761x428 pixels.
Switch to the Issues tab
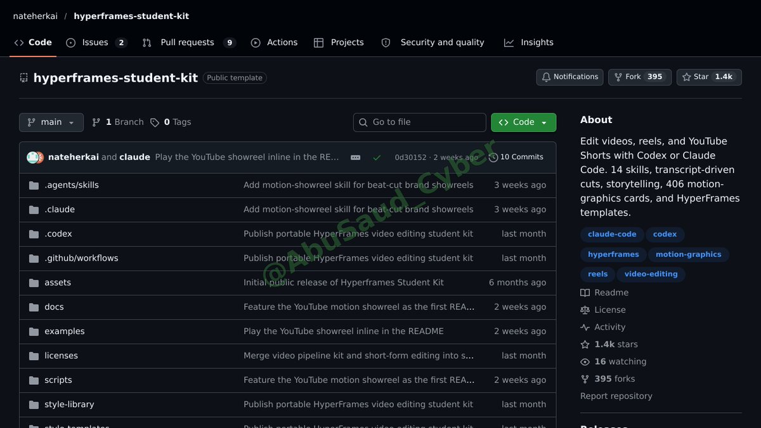96,42
